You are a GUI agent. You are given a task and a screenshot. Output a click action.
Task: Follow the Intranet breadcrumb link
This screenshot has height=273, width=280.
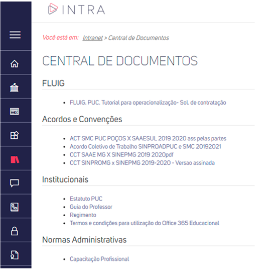[92, 38]
